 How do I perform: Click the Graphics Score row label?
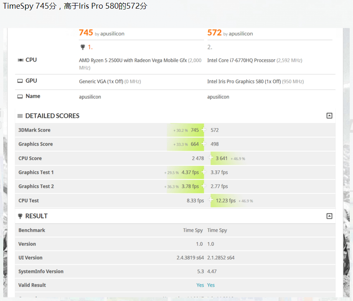(35, 144)
